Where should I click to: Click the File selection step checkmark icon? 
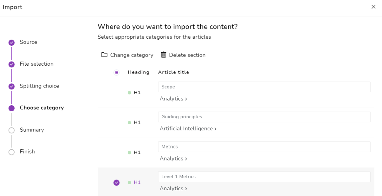pyautogui.click(x=11, y=64)
